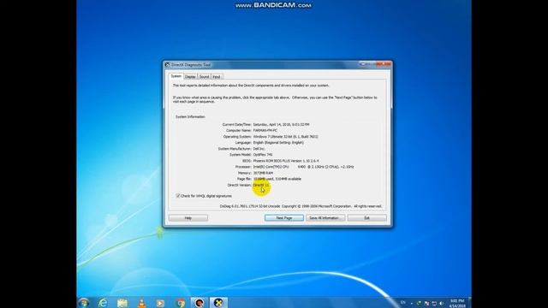Open Windows Media Player taskbar icon

pos(160,303)
